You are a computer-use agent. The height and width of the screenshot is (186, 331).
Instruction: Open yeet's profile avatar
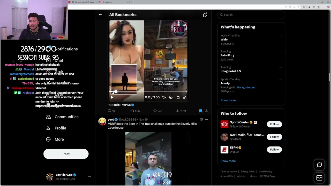click(102, 121)
